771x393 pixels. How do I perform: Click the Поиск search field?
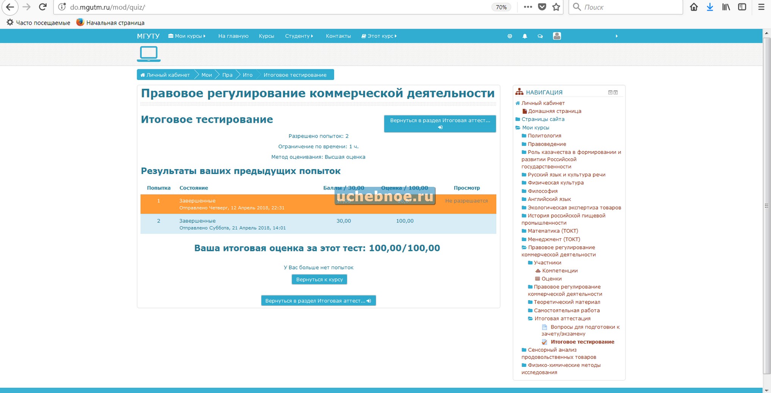click(629, 7)
